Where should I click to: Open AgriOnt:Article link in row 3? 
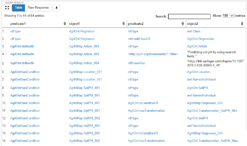click(197, 46)
